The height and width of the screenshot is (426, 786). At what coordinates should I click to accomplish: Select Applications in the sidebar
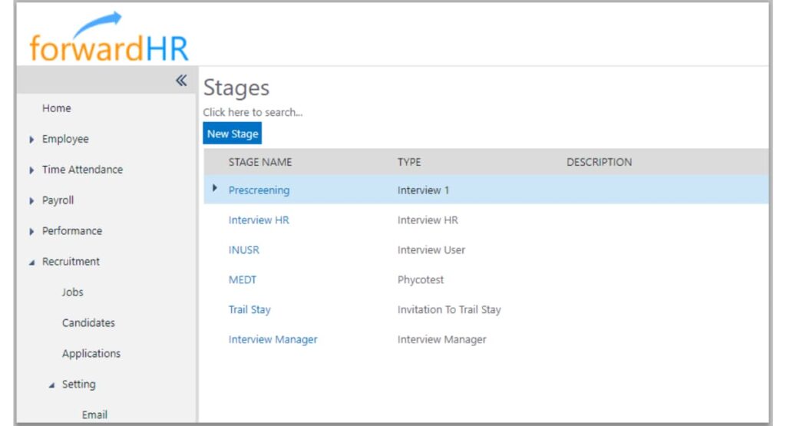click(91, 354)
